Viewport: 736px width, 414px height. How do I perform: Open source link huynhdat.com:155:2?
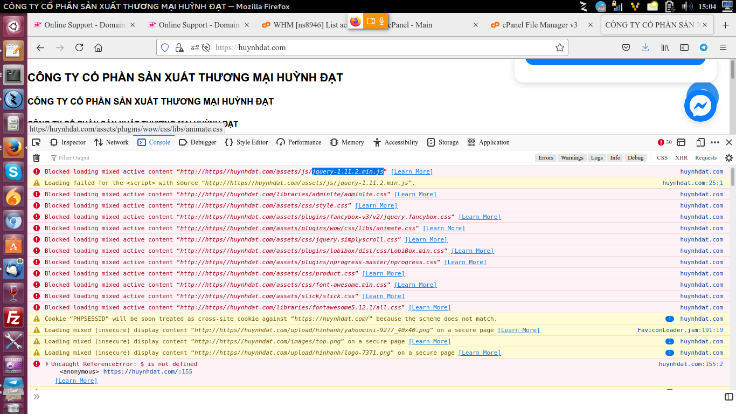691,364
